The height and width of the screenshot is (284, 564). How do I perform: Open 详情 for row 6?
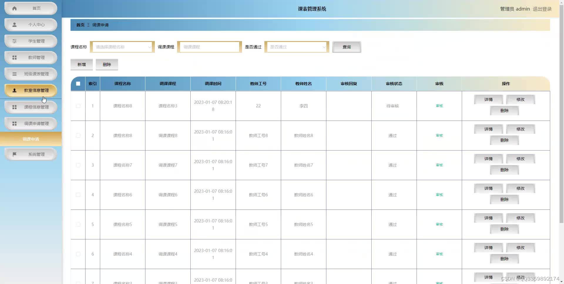489,248
